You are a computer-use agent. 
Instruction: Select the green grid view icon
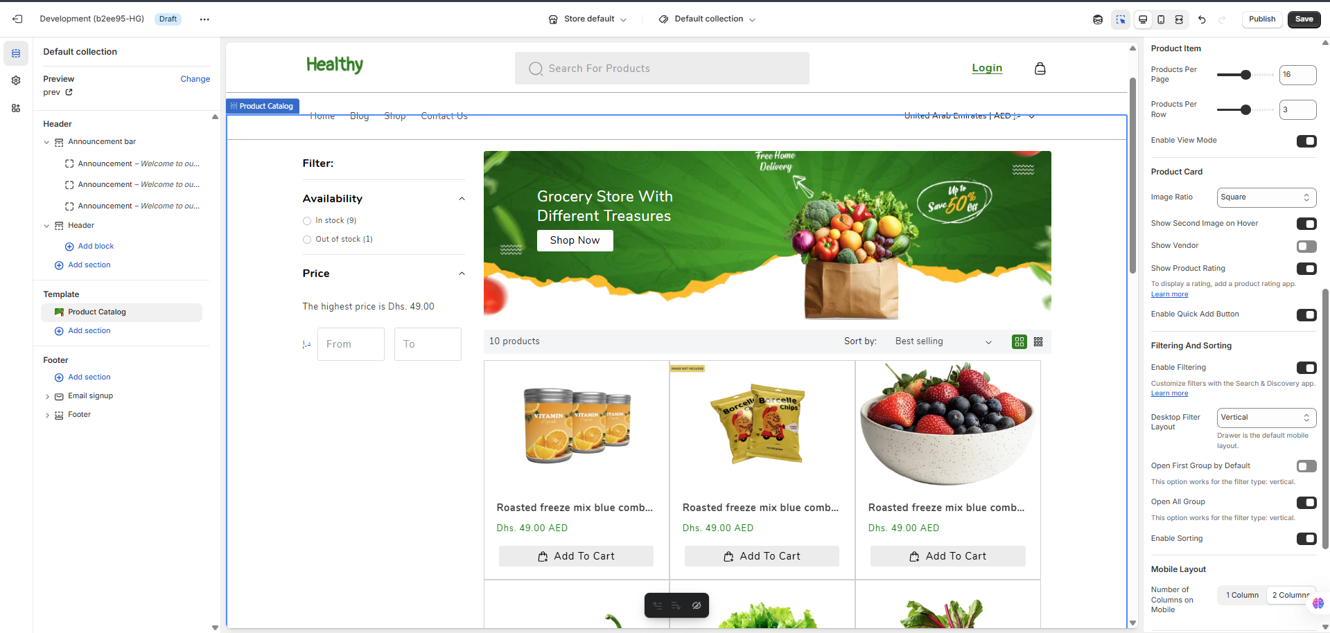pyautogui.click(x=1019, y=341)
